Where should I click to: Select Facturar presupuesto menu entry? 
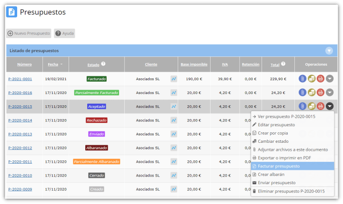[293, 166]
